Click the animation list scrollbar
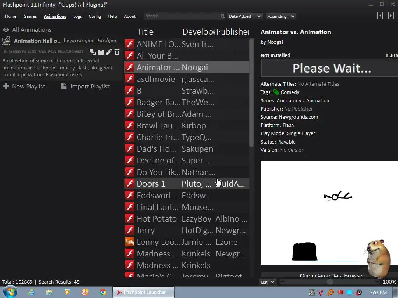The height and width of the screenshot is (298, 398). coord(251,93)
